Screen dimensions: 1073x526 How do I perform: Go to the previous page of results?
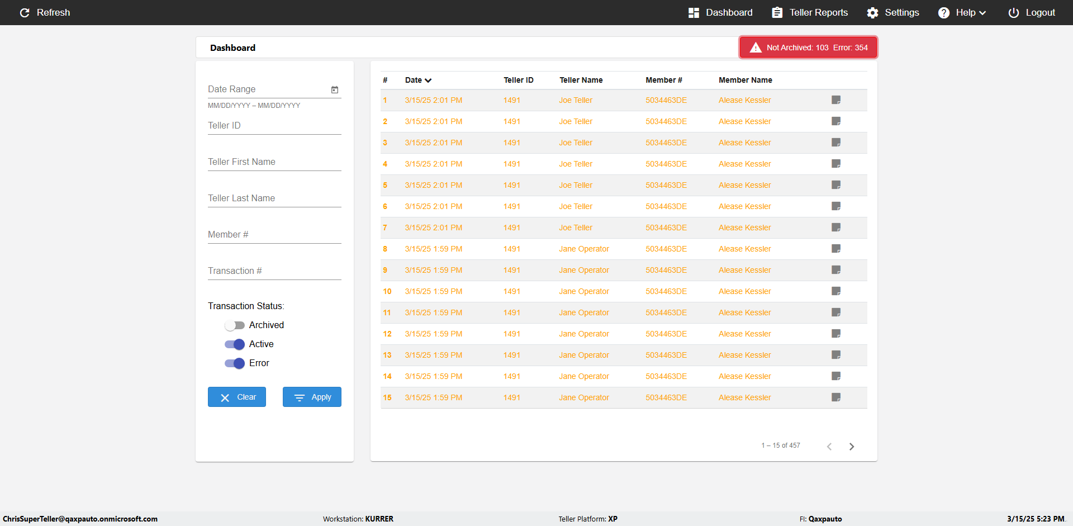tap(829, 446)
